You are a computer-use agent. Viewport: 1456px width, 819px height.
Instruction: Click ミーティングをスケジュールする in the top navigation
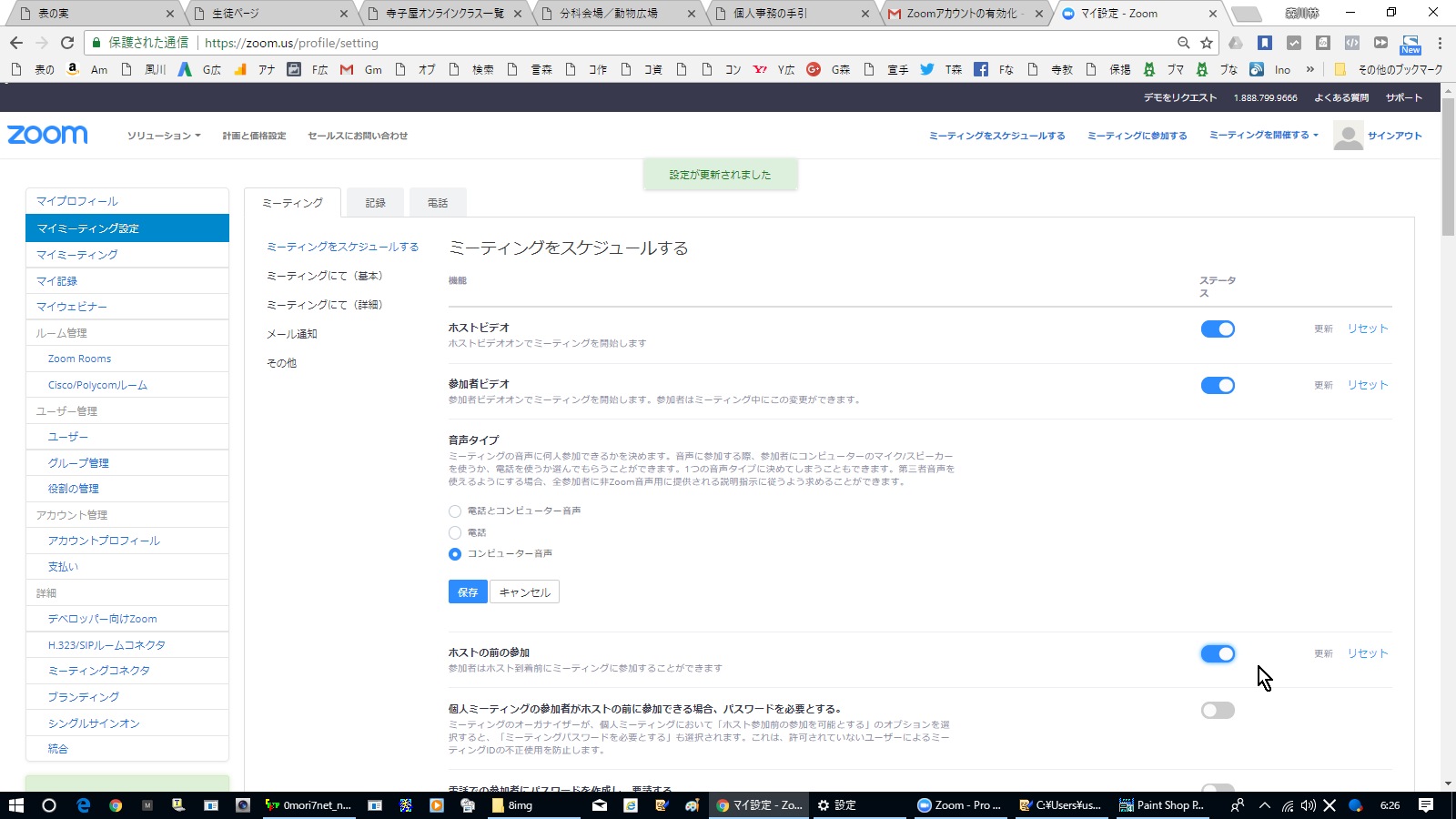996,136
